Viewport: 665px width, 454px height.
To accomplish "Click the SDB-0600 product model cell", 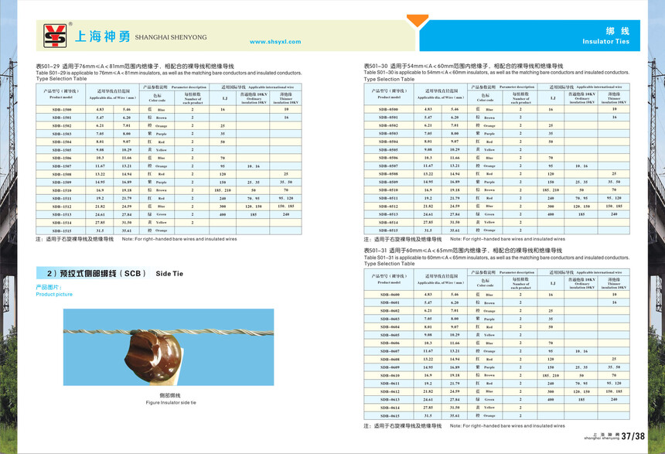I will pos(390,295).
